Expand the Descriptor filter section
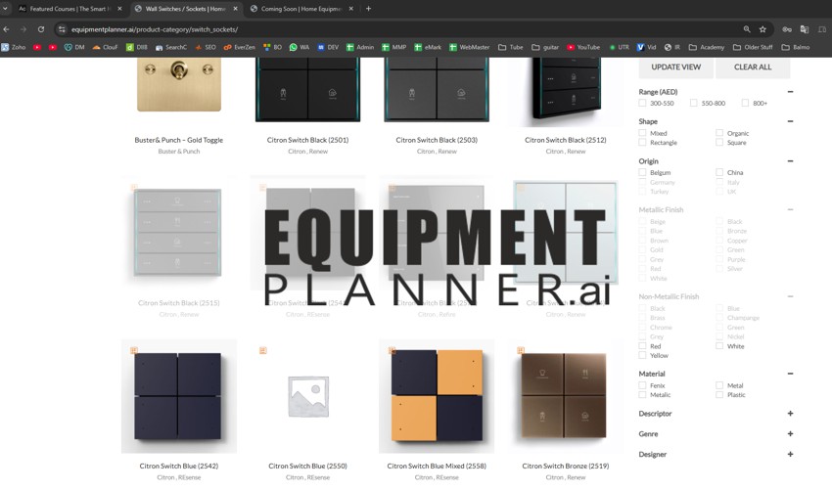The height and width of the screenshot is (490, 832). point(790,414)
